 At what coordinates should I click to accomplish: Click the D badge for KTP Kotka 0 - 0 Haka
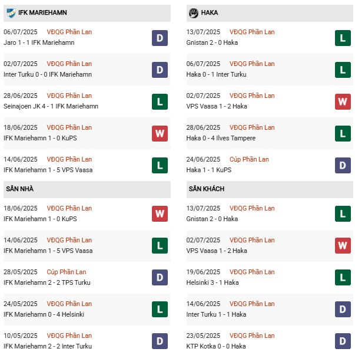point(343,341)
